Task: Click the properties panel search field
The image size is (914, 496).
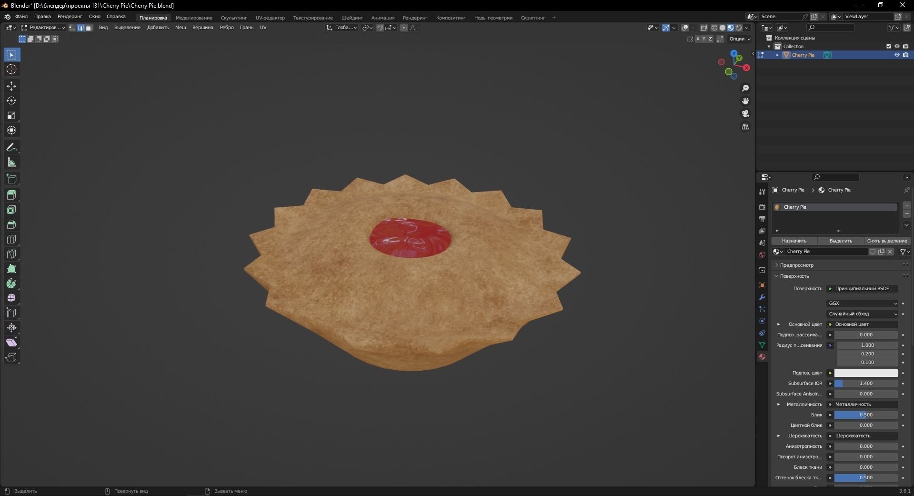Action: point(836,177)
